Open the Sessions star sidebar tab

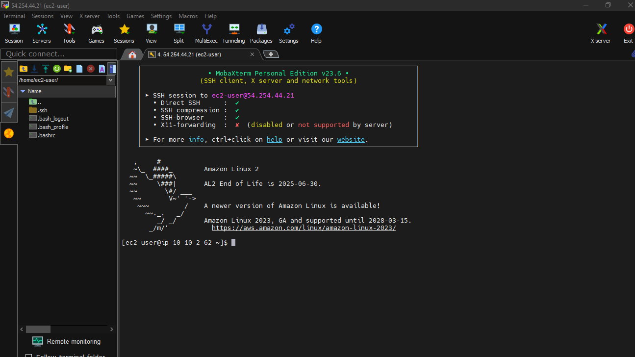click(x=9, y=72)
